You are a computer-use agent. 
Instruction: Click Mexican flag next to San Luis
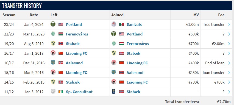pyautogui.click(x=121, y=24)
